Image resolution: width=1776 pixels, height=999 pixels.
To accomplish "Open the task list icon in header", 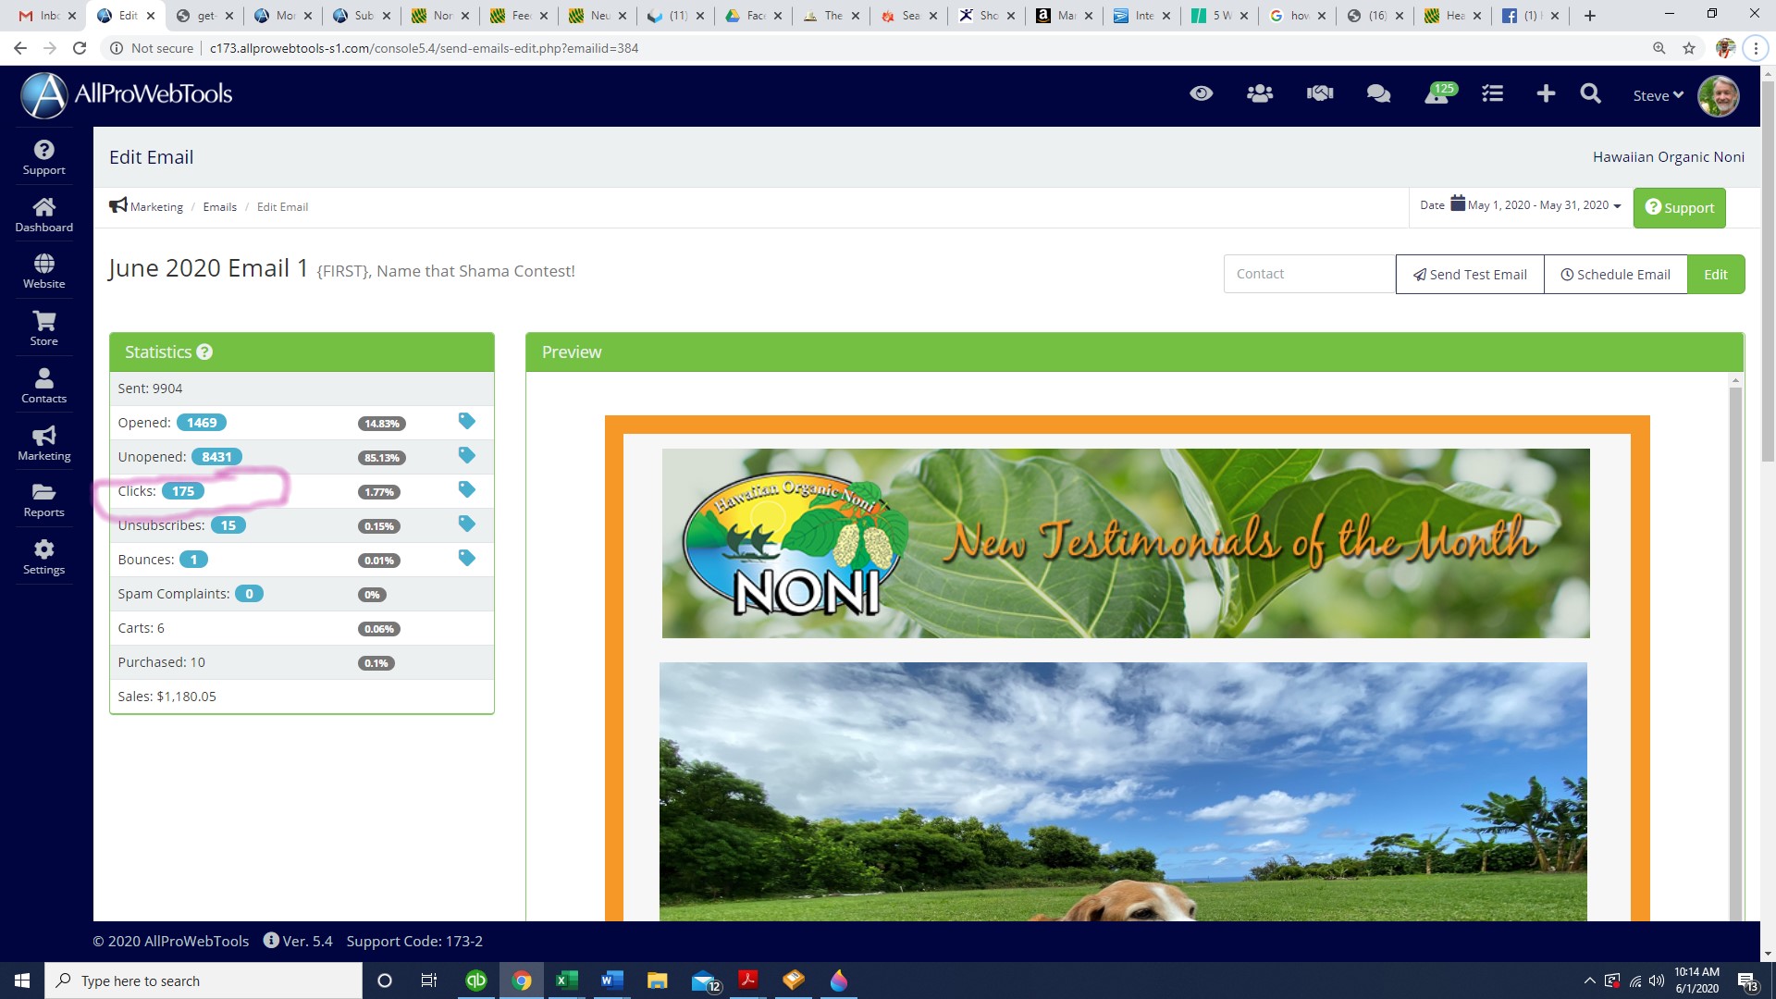I will pyautogui.click(x=1492, y=93).
